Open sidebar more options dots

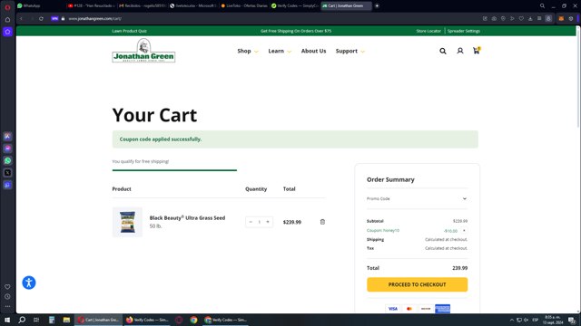pos(7,306)
